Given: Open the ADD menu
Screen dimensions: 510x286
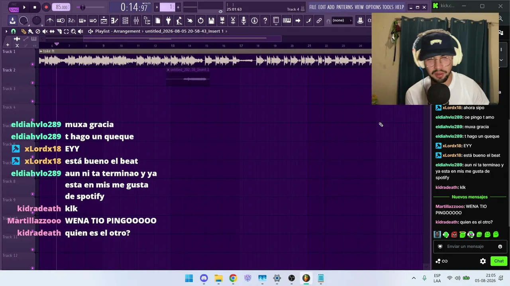Looking at the screenshot, I should click(331, 7).
